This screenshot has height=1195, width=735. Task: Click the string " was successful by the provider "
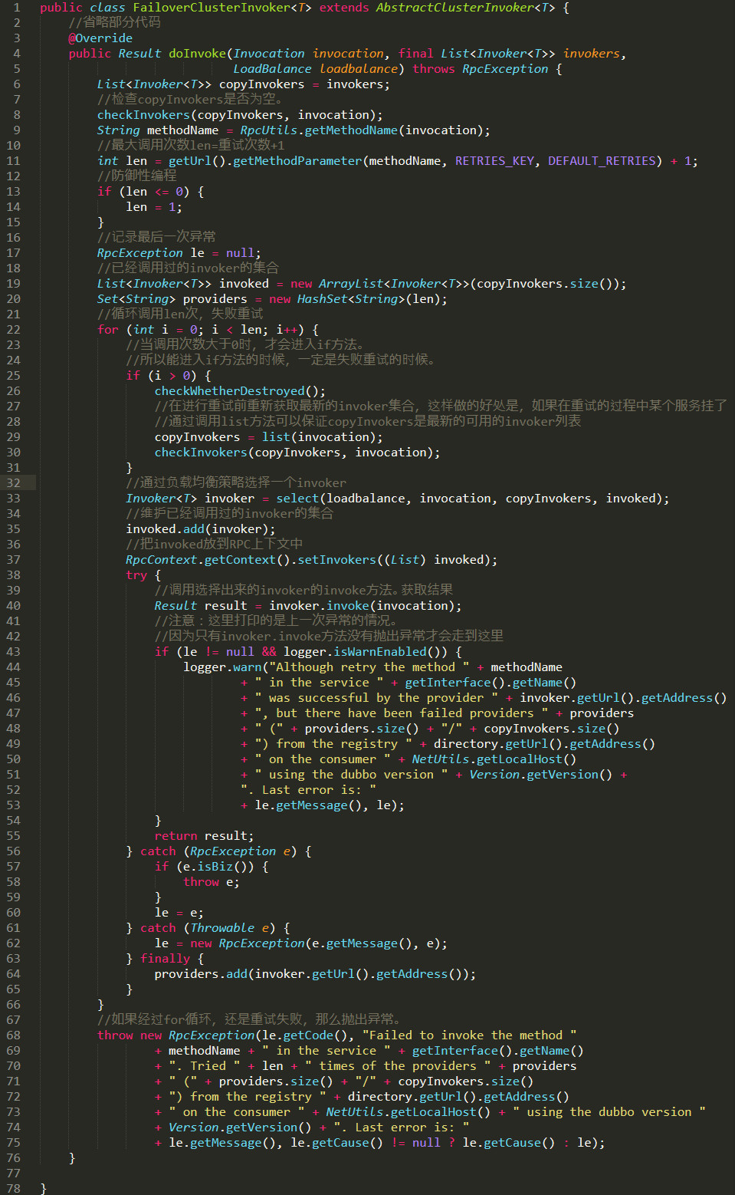pyautogui.click(x=376, y=698)
